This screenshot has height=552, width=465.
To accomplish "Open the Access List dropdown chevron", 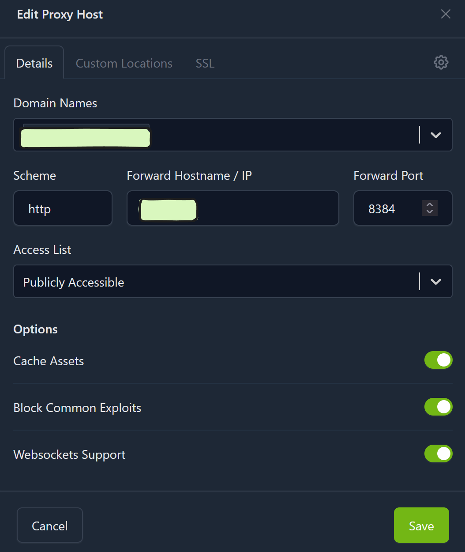I will (435, 282).
